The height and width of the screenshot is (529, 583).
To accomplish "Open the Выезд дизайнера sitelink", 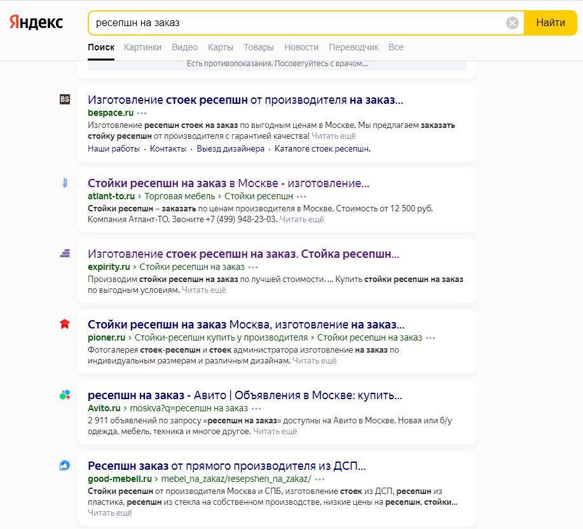I will (x=231, y=148).
